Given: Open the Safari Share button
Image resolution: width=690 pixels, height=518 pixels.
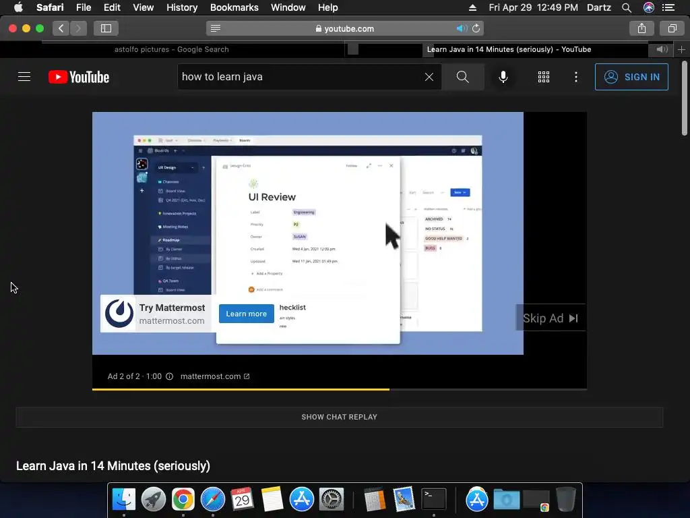Looking at the screenshot, I should pos(641,28).
